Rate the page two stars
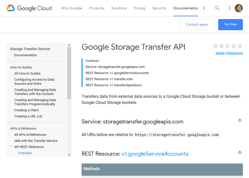 tap(221, 46)
